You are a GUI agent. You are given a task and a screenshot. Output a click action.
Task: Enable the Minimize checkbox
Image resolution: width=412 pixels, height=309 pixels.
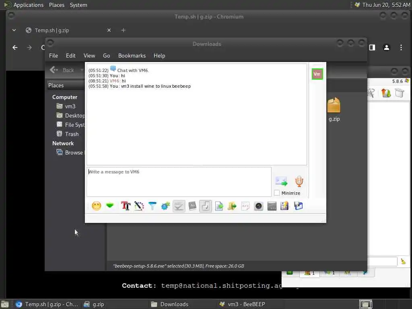point(277,193)
